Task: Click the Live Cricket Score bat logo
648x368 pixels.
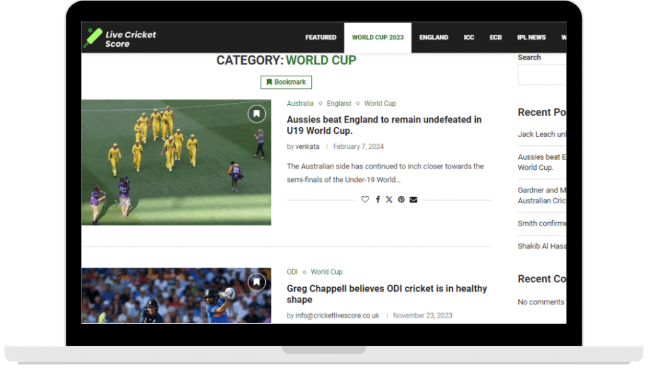Action: pyautogui.click(x=92, y=37)
